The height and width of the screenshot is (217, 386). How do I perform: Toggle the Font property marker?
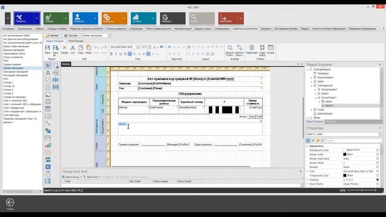click(x=378, y=171)
